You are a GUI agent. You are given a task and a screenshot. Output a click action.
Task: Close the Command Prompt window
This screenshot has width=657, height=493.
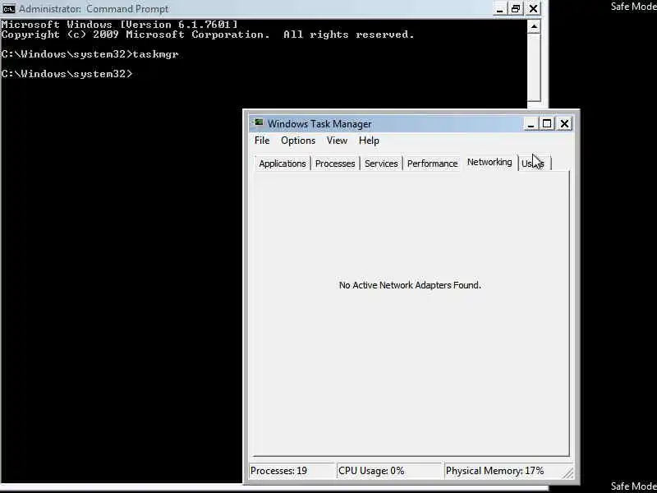(533, 9)
